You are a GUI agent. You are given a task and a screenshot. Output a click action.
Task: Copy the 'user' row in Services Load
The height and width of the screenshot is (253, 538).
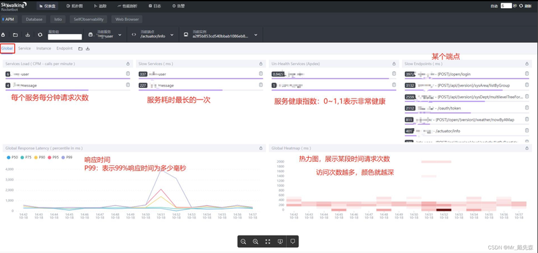pos(128,74)
